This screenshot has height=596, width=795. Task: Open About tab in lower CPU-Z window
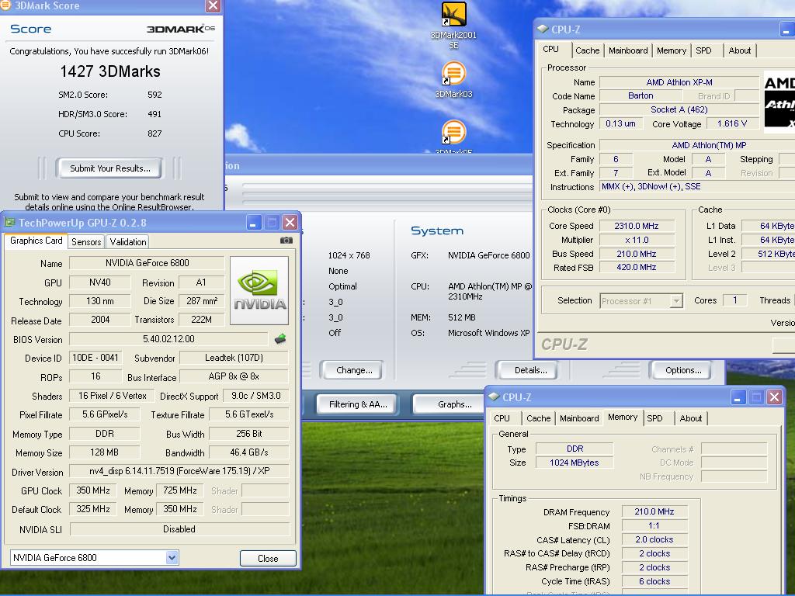tap(690, 418)
